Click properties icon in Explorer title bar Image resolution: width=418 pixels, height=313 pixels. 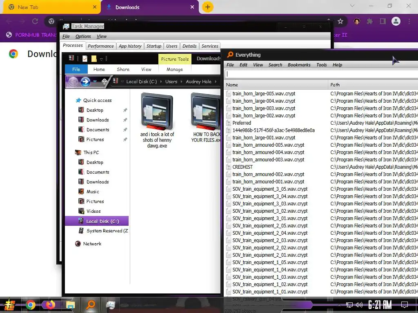(85, 59)
